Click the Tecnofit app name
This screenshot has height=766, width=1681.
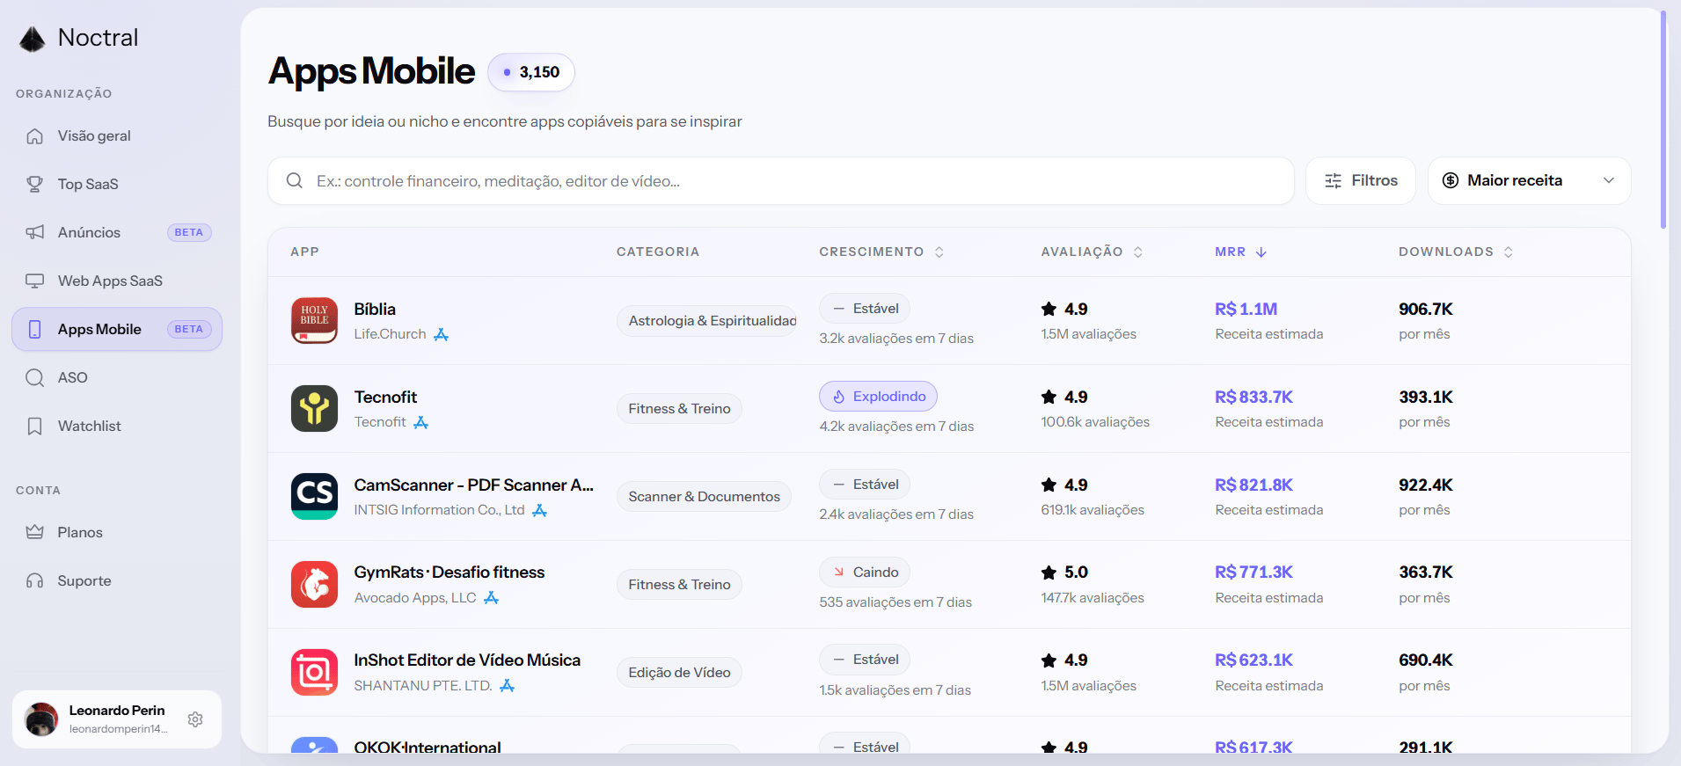tap(385, 398)
